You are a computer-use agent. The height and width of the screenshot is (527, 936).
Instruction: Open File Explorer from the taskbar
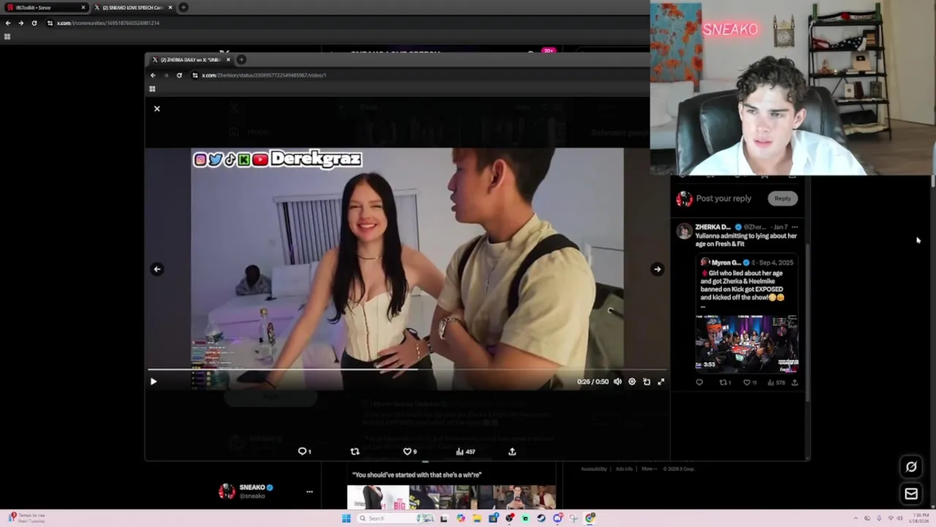click(x=477, y=518)
